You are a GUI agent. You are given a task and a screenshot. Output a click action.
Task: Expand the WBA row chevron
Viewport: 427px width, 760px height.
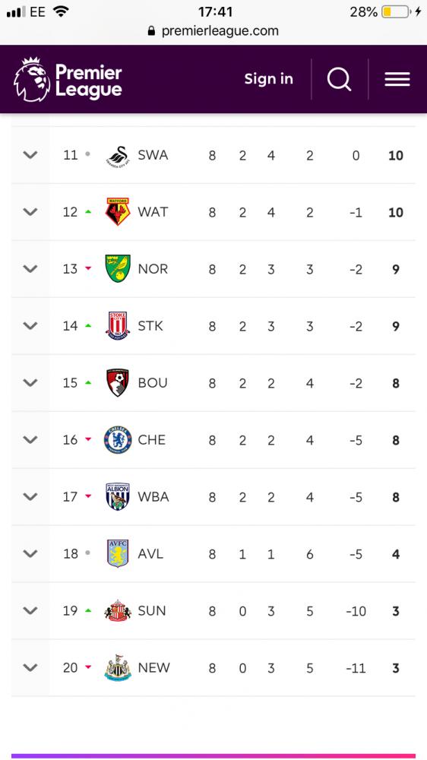tap(30, 497)
